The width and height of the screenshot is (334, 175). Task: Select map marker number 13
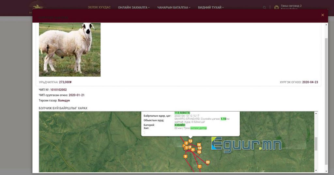pyautogui.click(x=190, y=141)
